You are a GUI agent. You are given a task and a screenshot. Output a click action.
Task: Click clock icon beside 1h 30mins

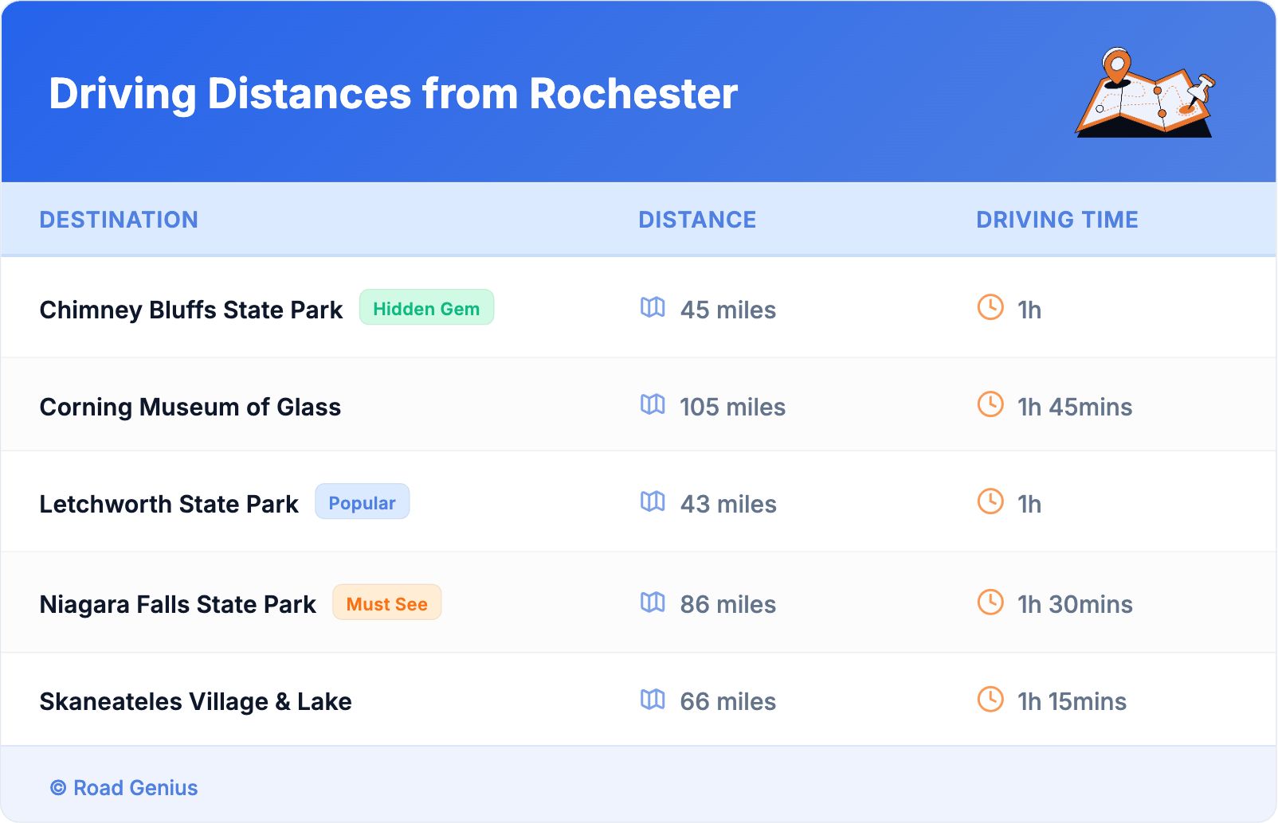click(x=990, y=602)
